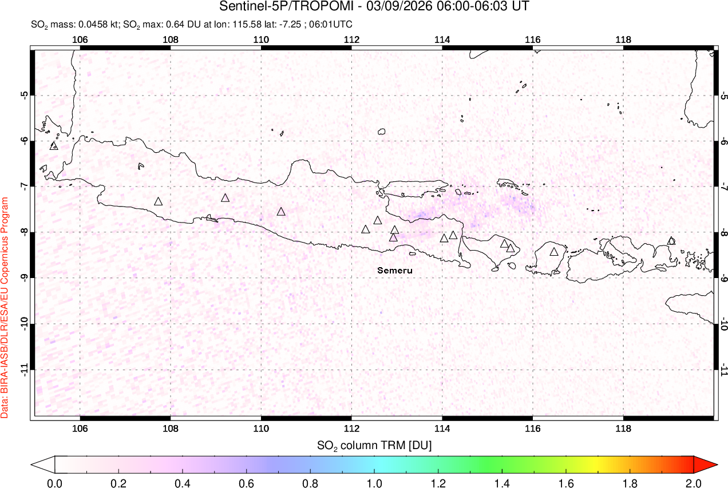Click the volcano triangle near longitude 109.2°E
This screenshot has height=488, width=728.
(225, 198)
